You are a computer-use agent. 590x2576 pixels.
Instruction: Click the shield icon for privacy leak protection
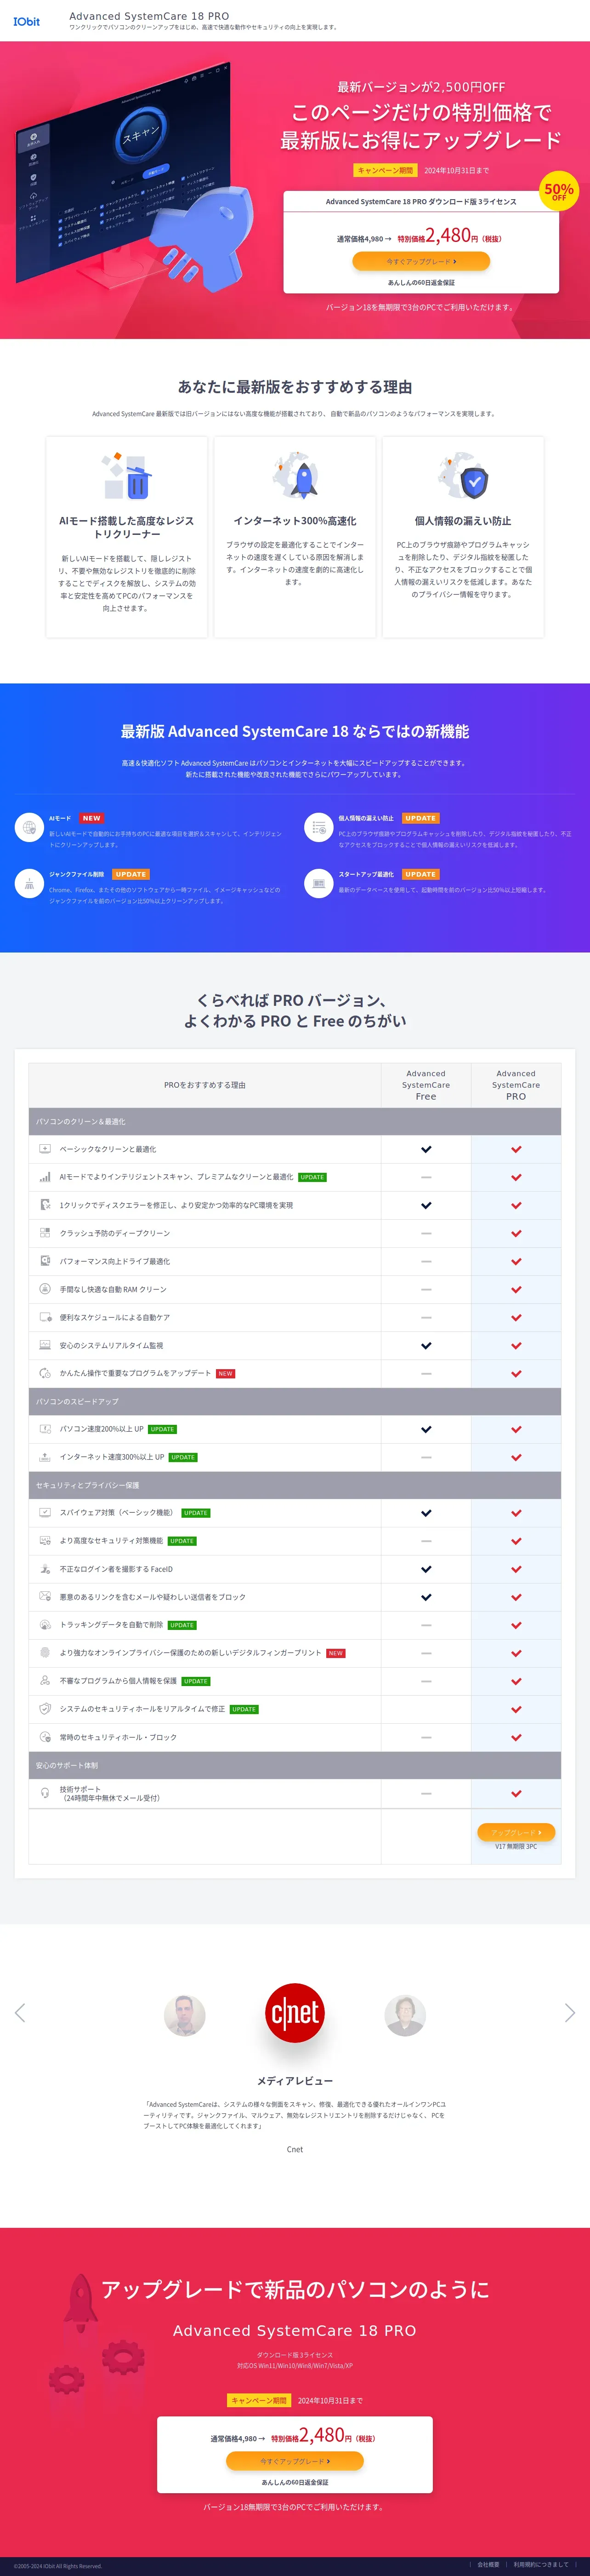point(463,477)
